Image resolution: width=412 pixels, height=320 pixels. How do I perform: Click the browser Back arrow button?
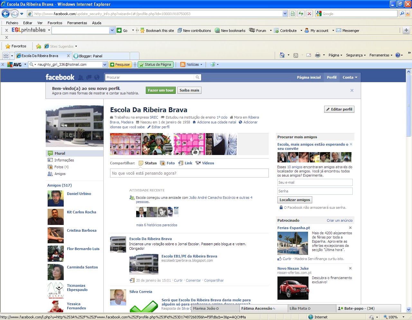[6, 14]
